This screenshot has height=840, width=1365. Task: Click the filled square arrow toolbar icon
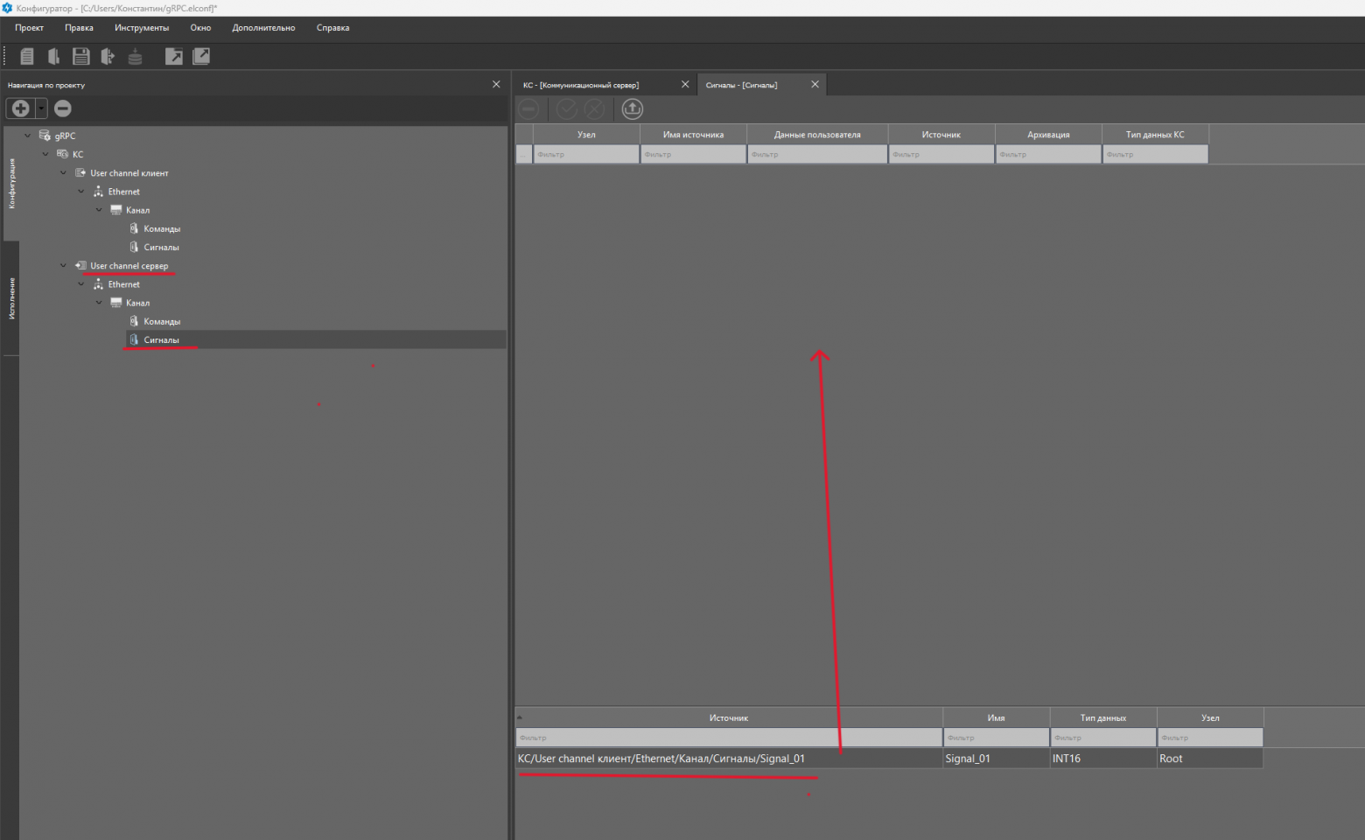[174, 57]
